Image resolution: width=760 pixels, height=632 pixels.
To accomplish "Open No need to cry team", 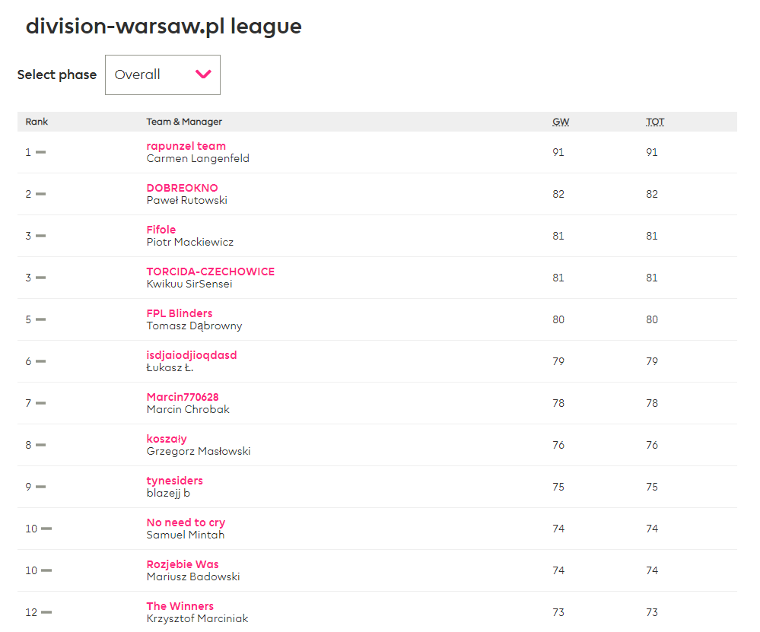I will [186, 522].
